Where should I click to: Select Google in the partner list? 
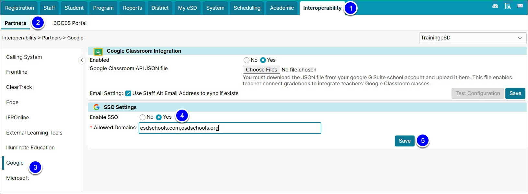point(15,163)
